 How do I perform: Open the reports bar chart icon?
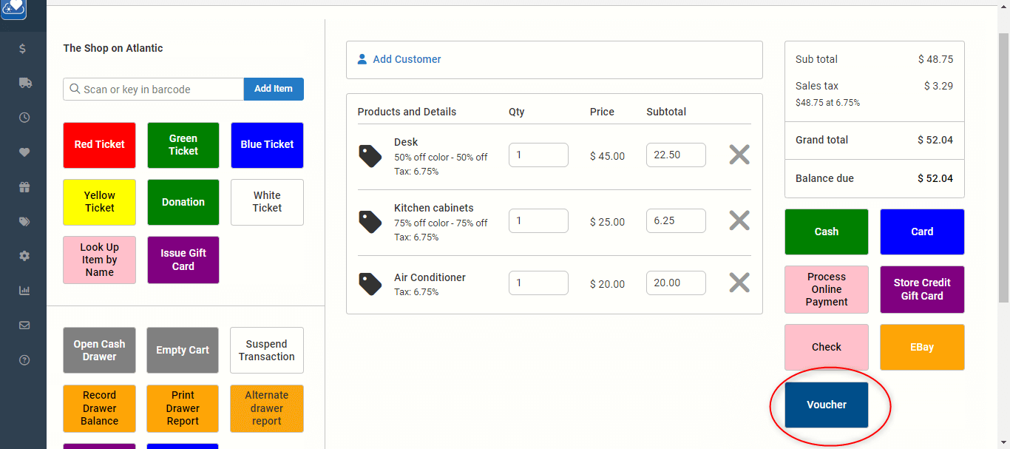(24, 291)
